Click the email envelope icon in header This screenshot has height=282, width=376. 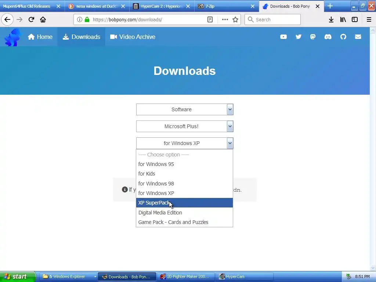click(358, 37)
